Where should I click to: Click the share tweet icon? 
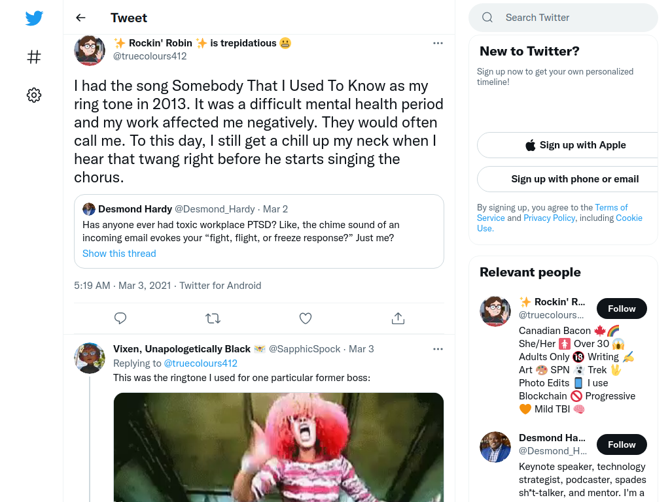click(398, 318)
